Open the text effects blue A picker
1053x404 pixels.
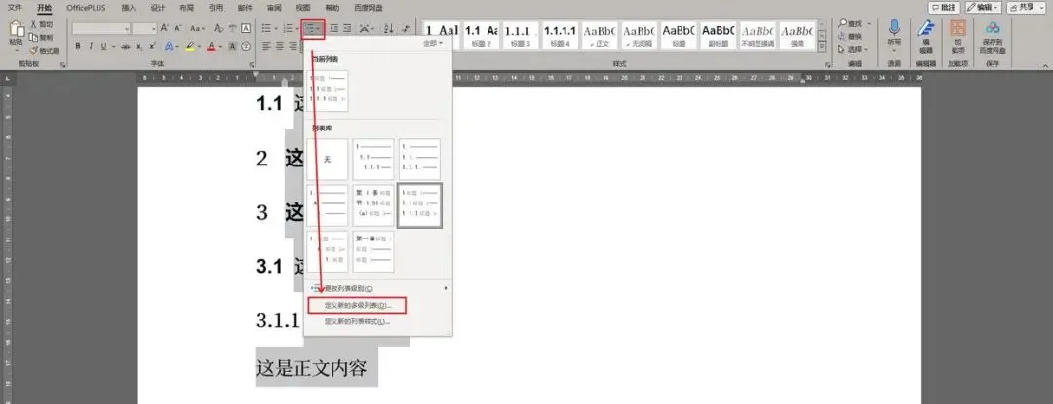[x=172, y=46]
